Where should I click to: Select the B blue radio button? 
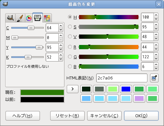[x=70, y=66]
